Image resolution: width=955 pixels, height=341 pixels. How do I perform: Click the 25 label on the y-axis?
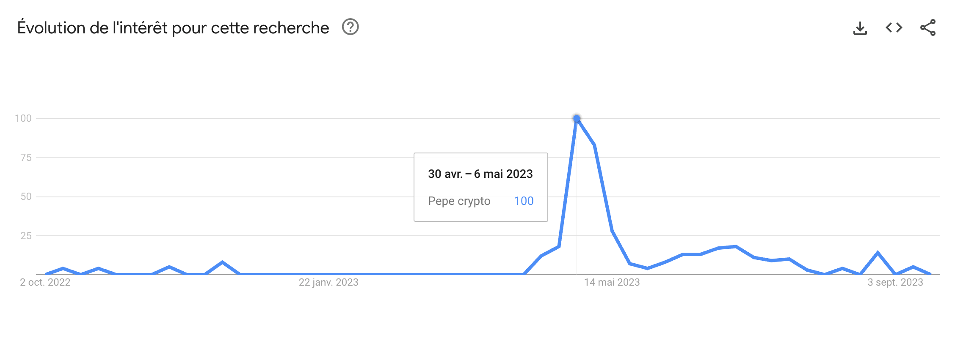click(x=26, y=236)
